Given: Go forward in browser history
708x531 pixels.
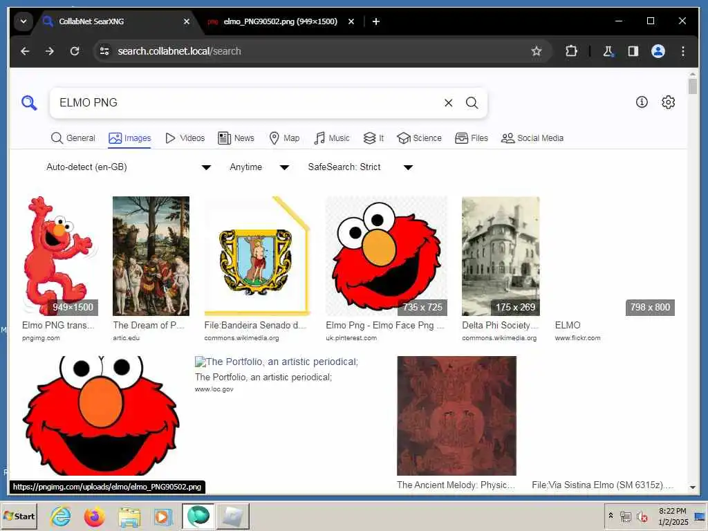Looking at the screenshot, I should [50, 51].
